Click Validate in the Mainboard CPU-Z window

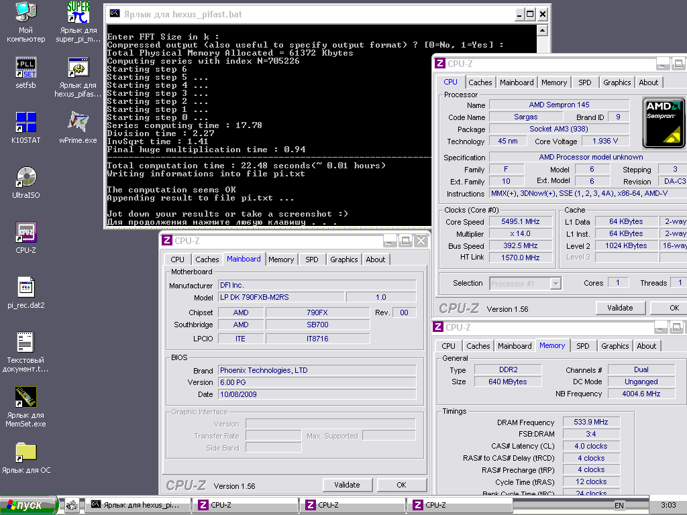tap(347, 485)
